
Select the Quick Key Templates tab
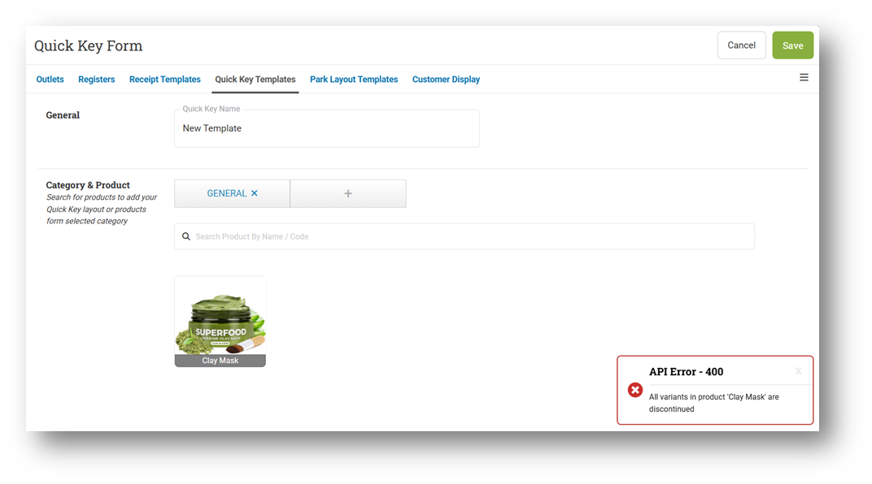[x=255, y=80]
